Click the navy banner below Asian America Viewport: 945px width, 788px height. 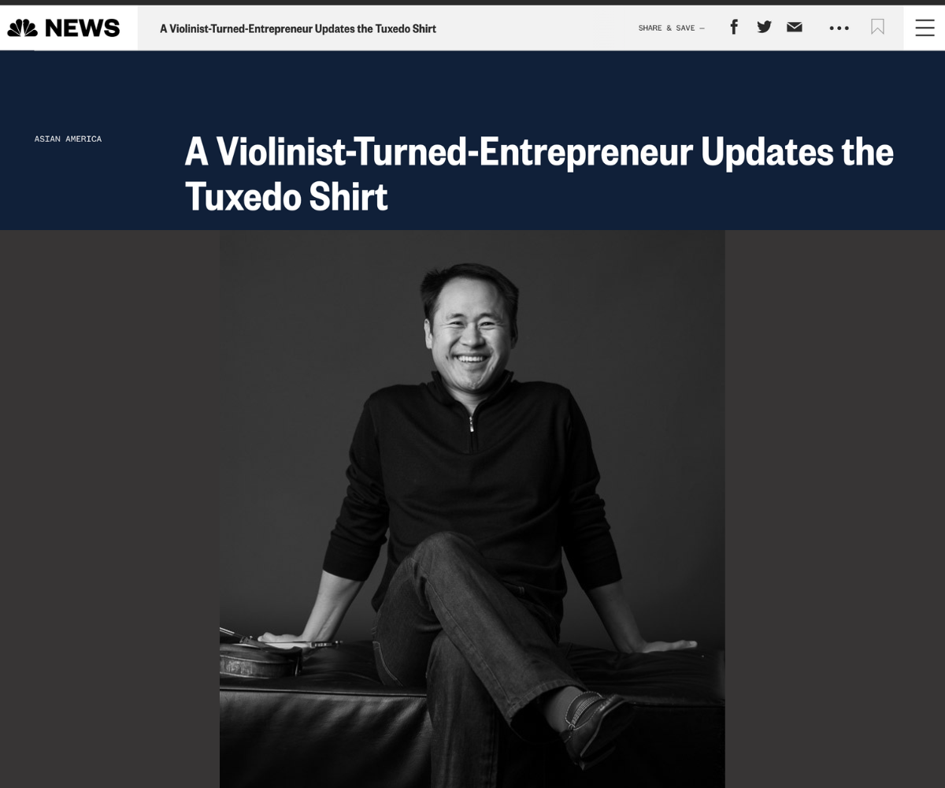[x=87, y=189]
